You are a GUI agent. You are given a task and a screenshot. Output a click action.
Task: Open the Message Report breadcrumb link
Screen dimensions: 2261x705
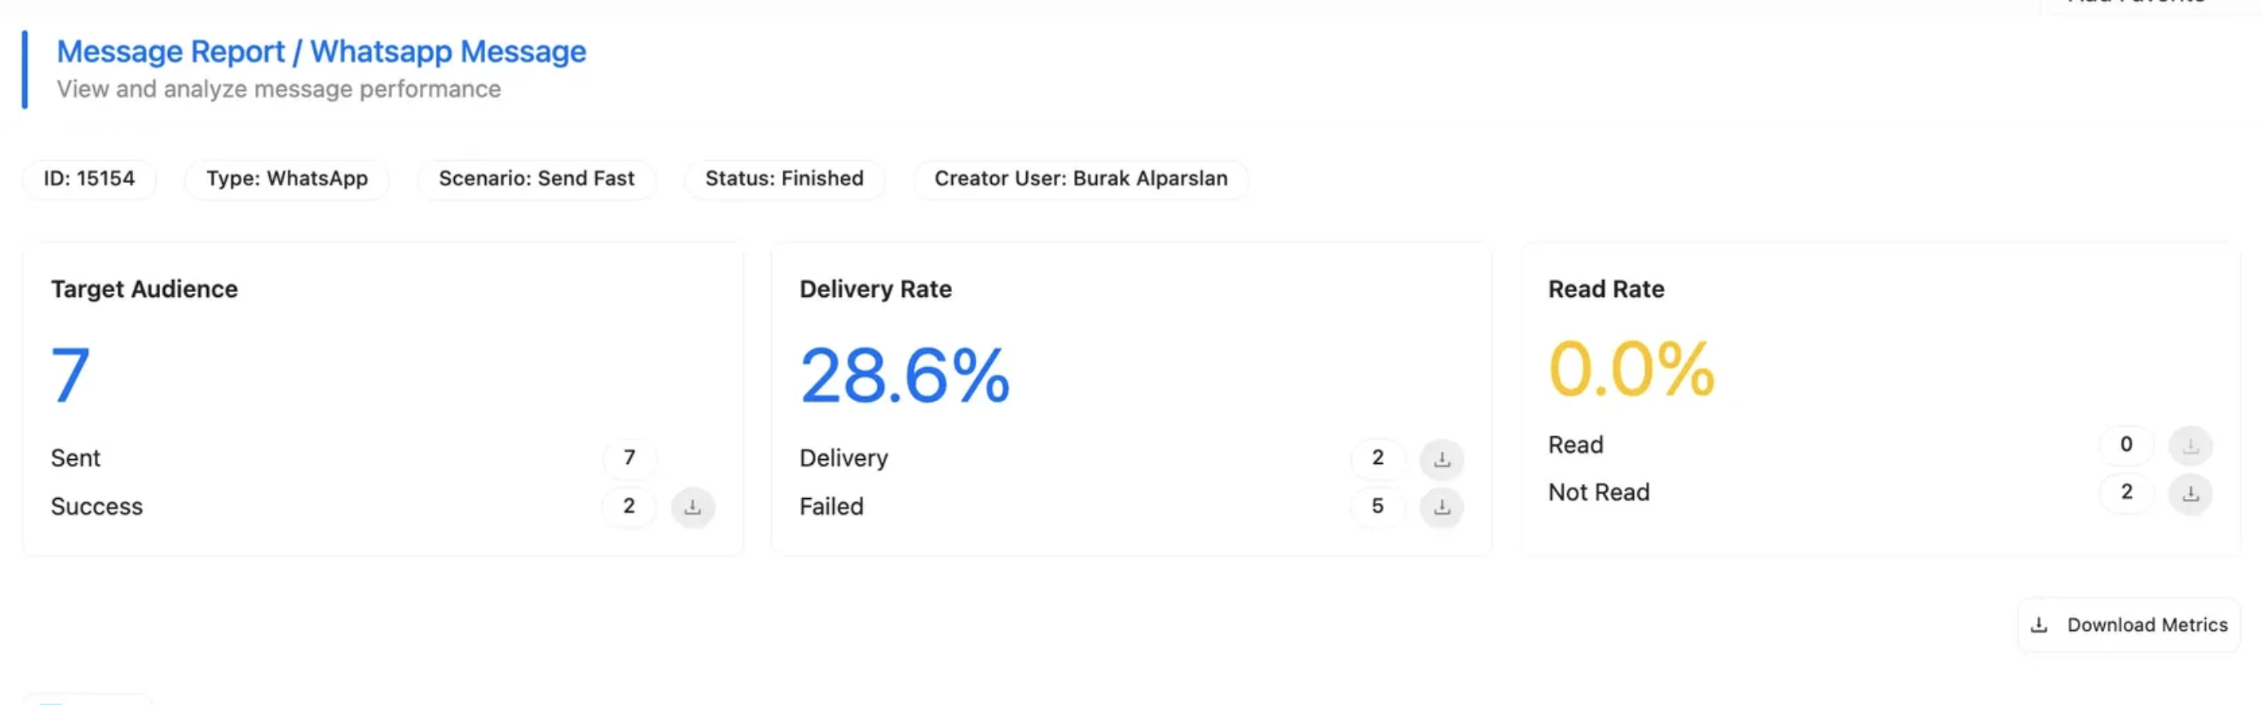pyautogui.click(x=170, y=52)
